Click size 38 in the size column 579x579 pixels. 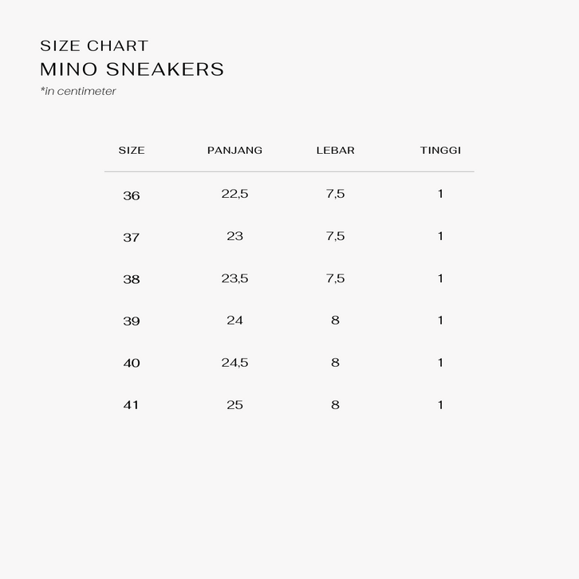pyautogui.click(x=132, y=279)
